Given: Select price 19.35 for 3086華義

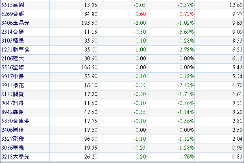Looking at the screenshot, I should 91,148.
